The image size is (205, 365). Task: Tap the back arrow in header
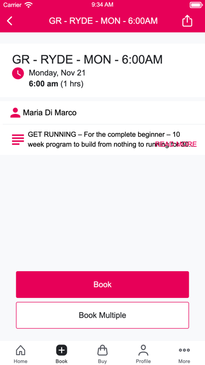coord(9,21)
